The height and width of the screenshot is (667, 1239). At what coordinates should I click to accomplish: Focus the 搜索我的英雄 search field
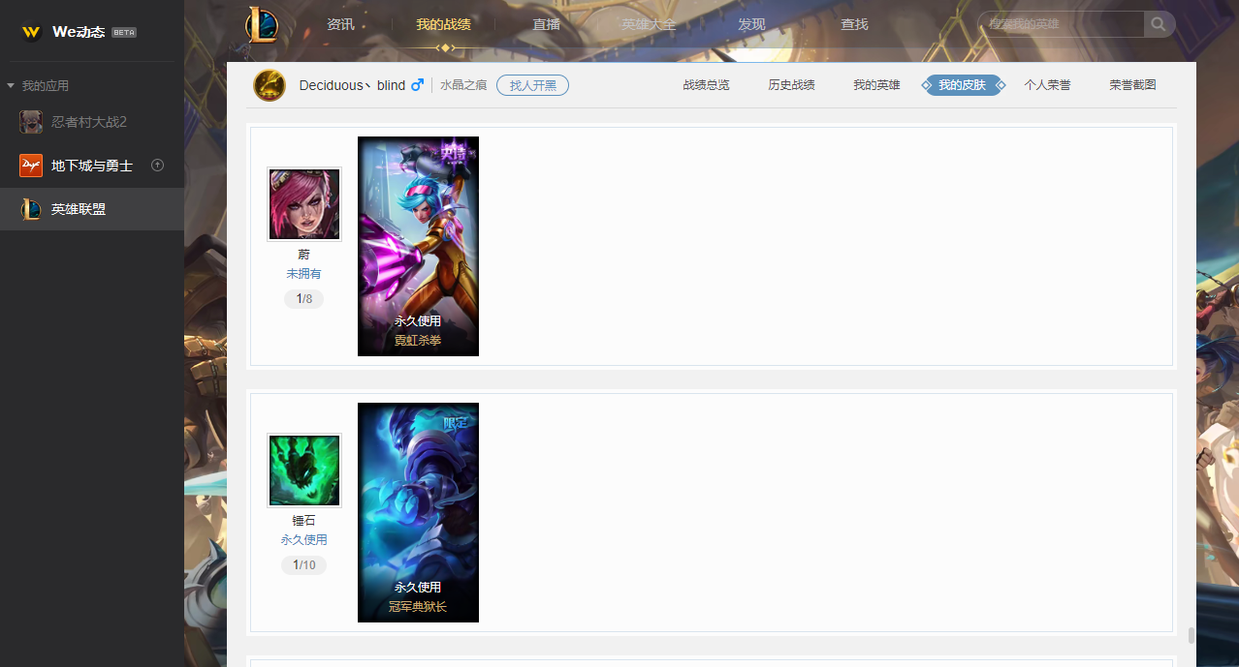tap(1061, 24)
